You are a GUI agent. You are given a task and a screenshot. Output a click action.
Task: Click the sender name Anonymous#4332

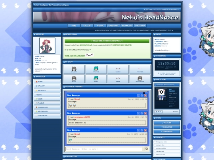point(82,117)
